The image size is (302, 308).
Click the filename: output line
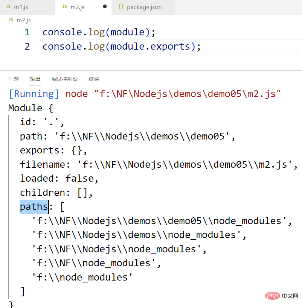(159, 164)
